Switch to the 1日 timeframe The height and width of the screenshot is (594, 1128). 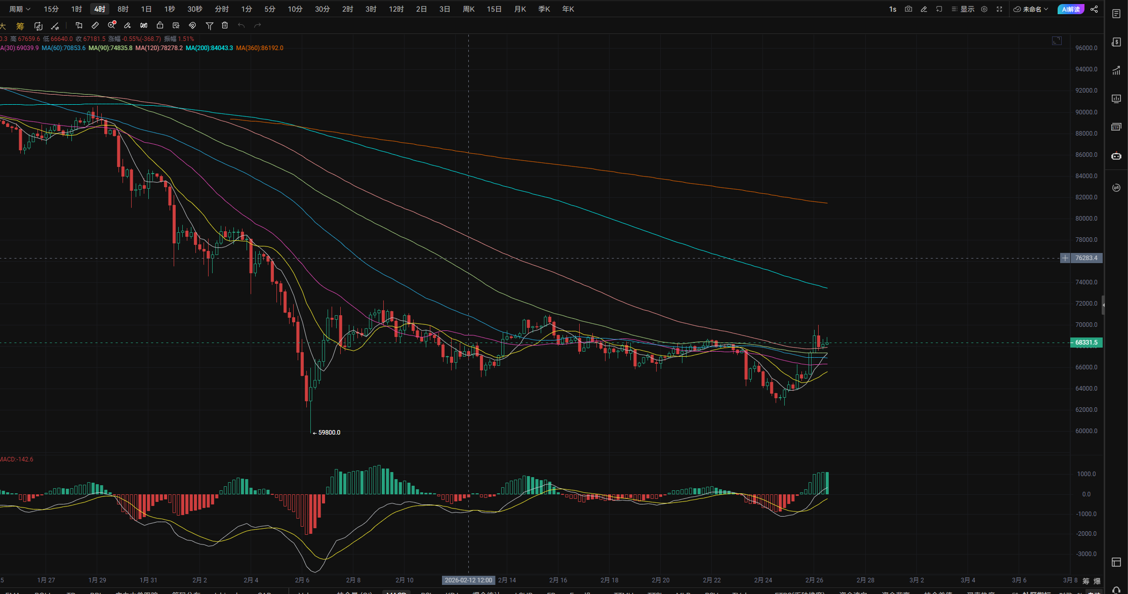coord(146,9)
